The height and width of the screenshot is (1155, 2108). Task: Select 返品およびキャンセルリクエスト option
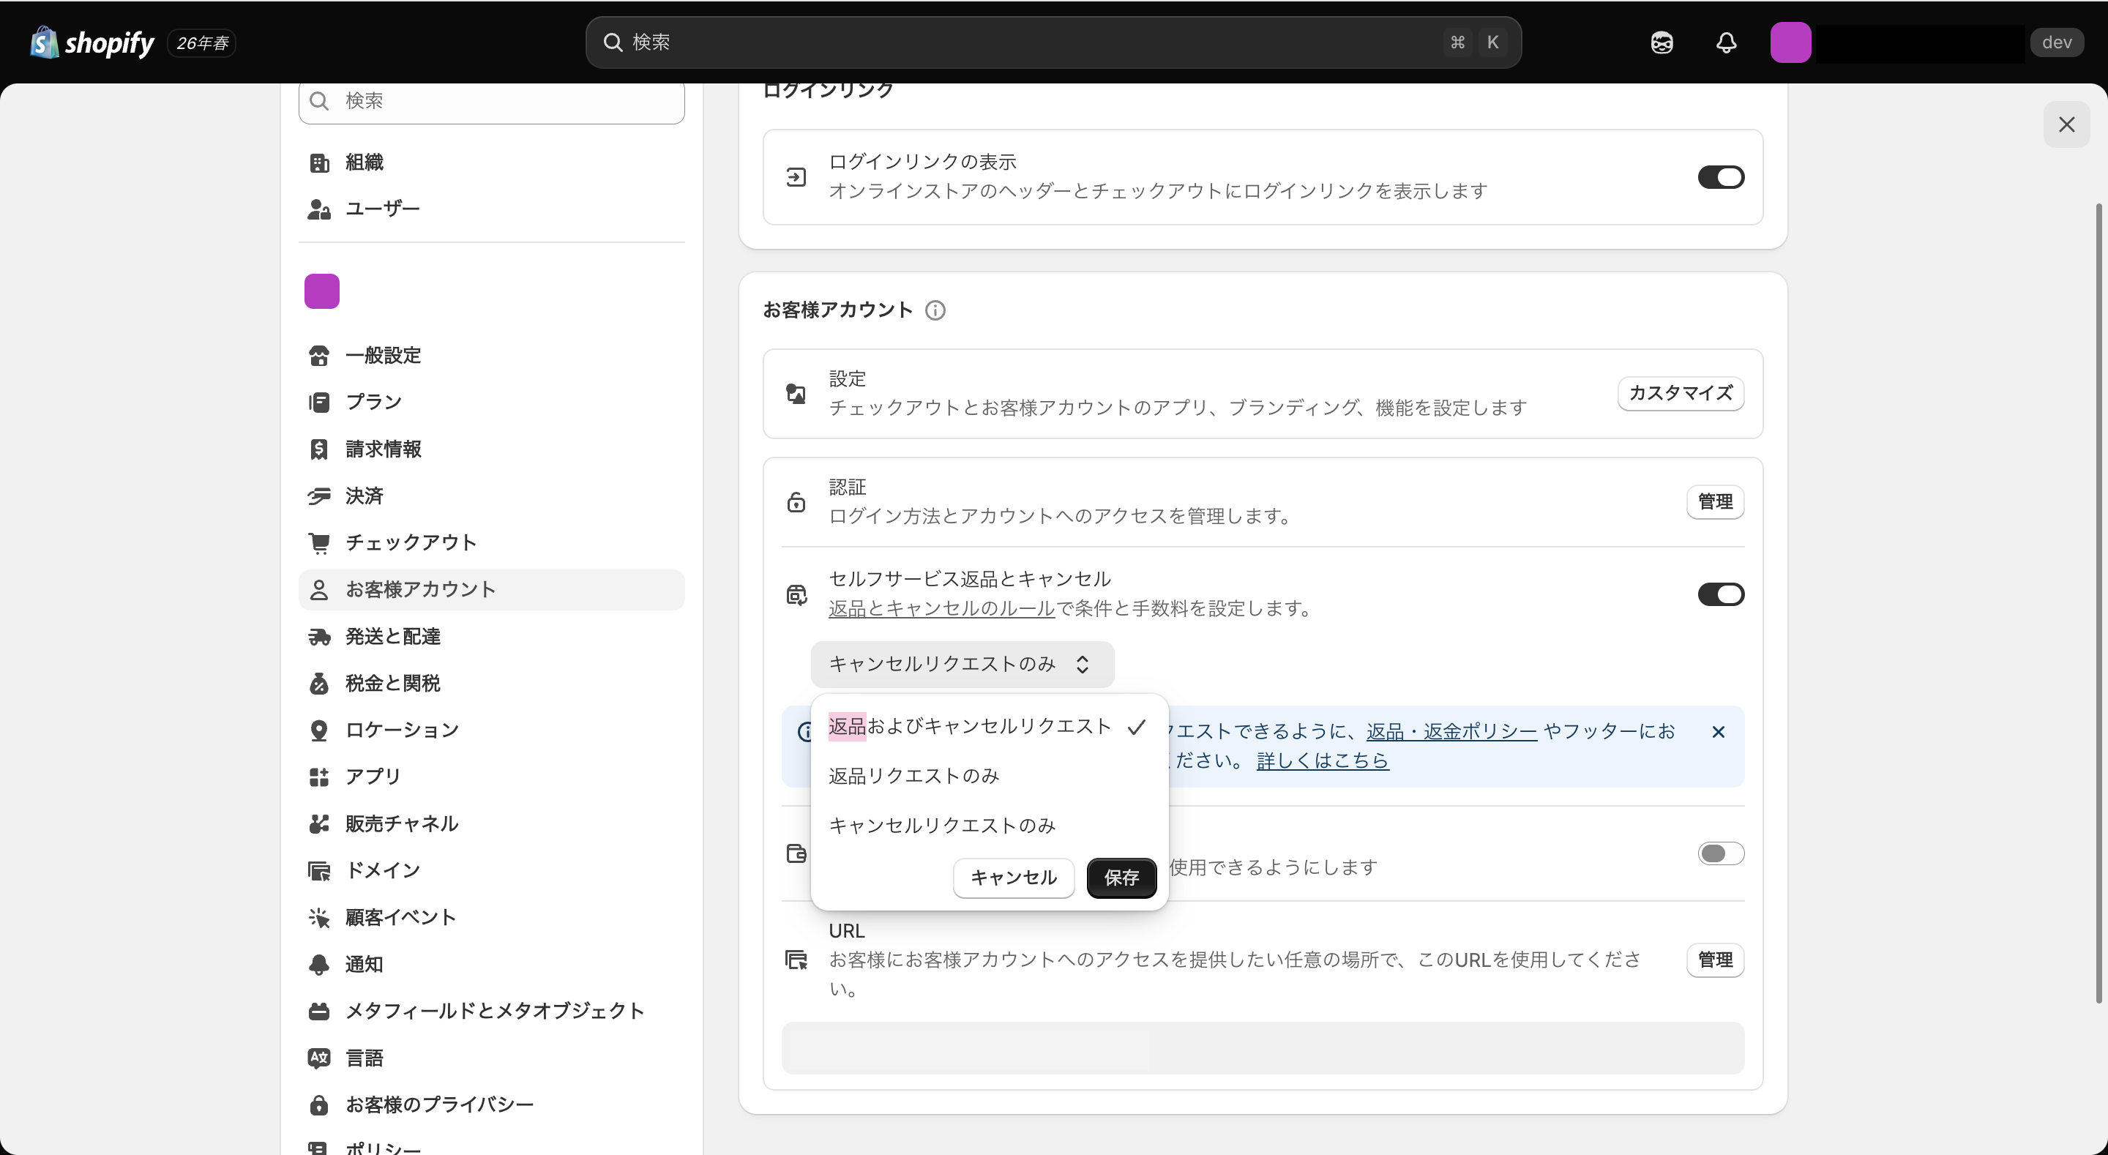tap(989, 727)
